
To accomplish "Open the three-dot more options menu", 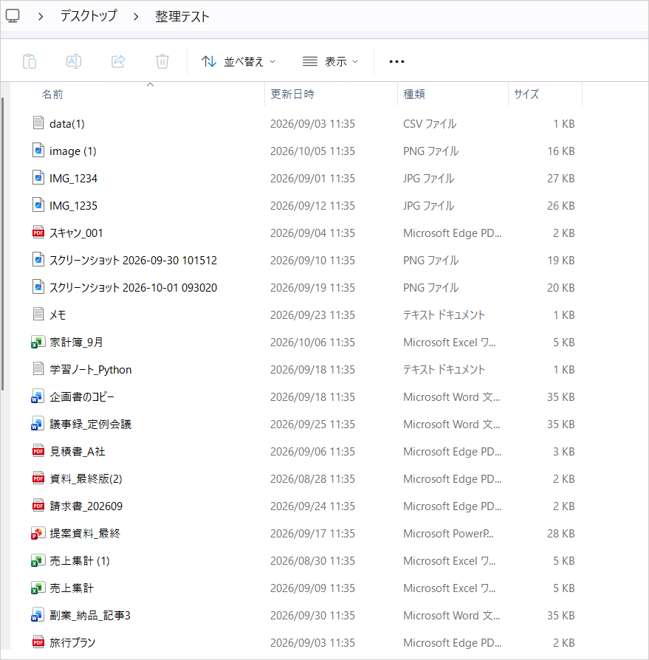I will click(x=396, y=61).
